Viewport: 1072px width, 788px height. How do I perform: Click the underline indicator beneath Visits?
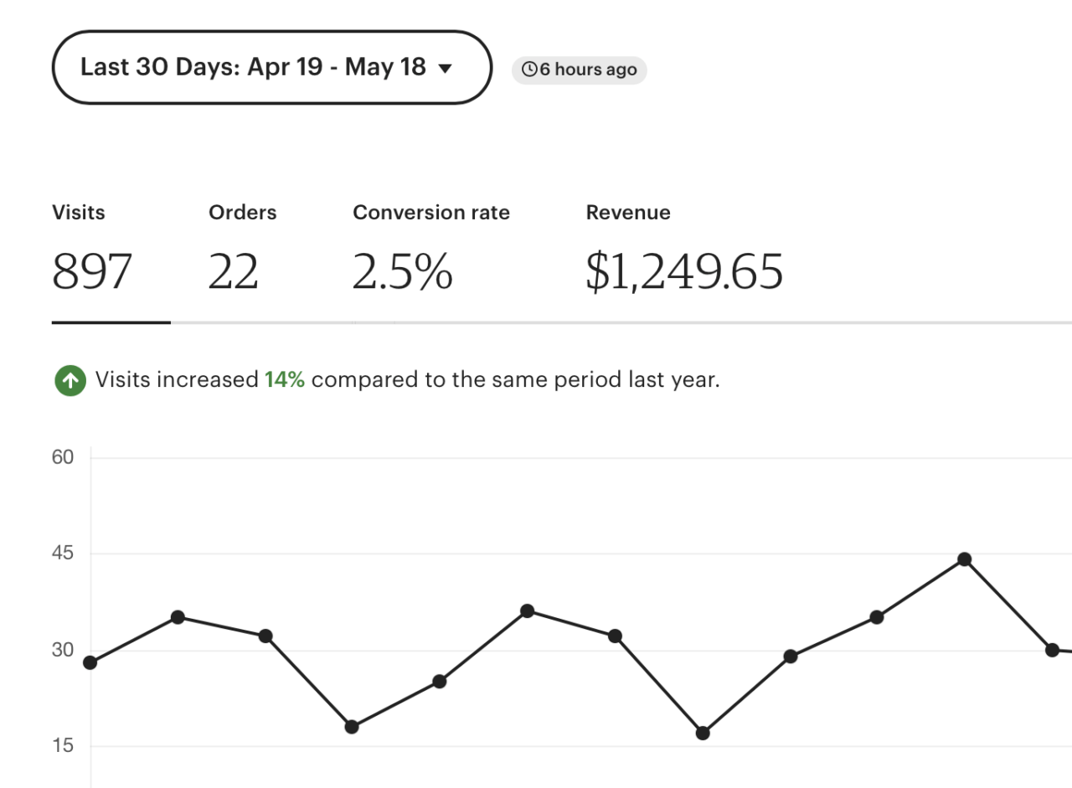(x=111, y=321)
